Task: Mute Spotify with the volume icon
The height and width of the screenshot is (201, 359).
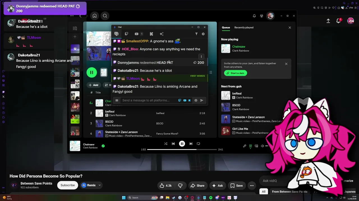Action: 262,146
